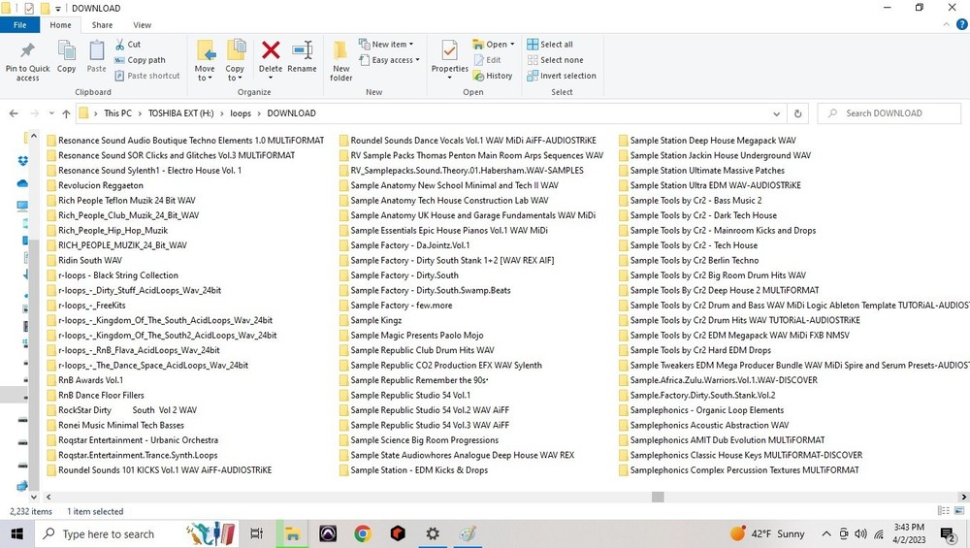Click the Cut scissors icon
970x548 pixels.
click(x=120, y=45)
